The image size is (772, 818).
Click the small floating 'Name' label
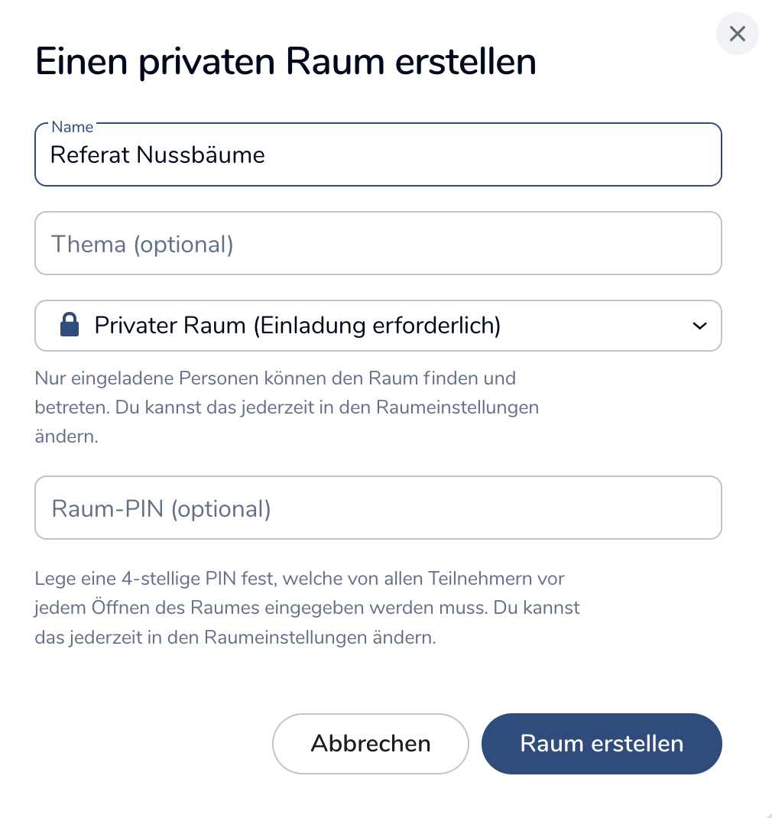[72, 127]
